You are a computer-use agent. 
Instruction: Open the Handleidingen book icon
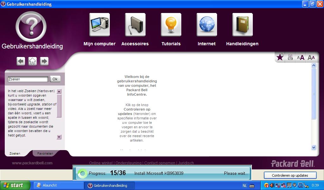coord(242,25)
